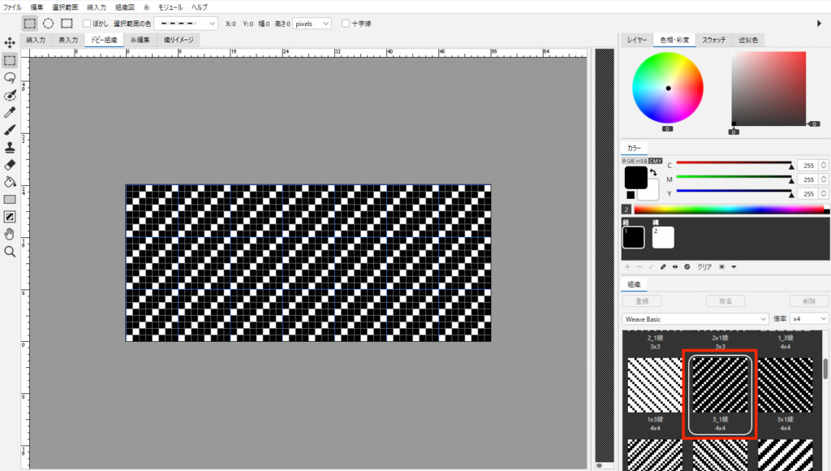Activate the Hand pan tool
This screenshot has width=831, height=471.
10,234
